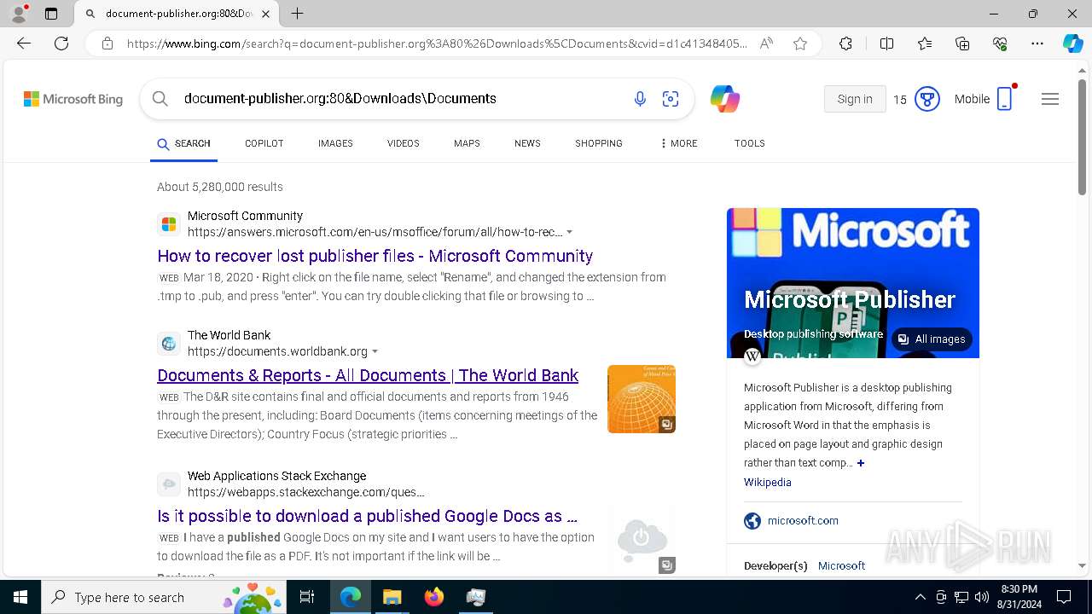Image resolution: width=1092 pixels, height=614 pixels.
Task: Expand the Microsoft Publisher description
Action: click(x=861, y=463)
